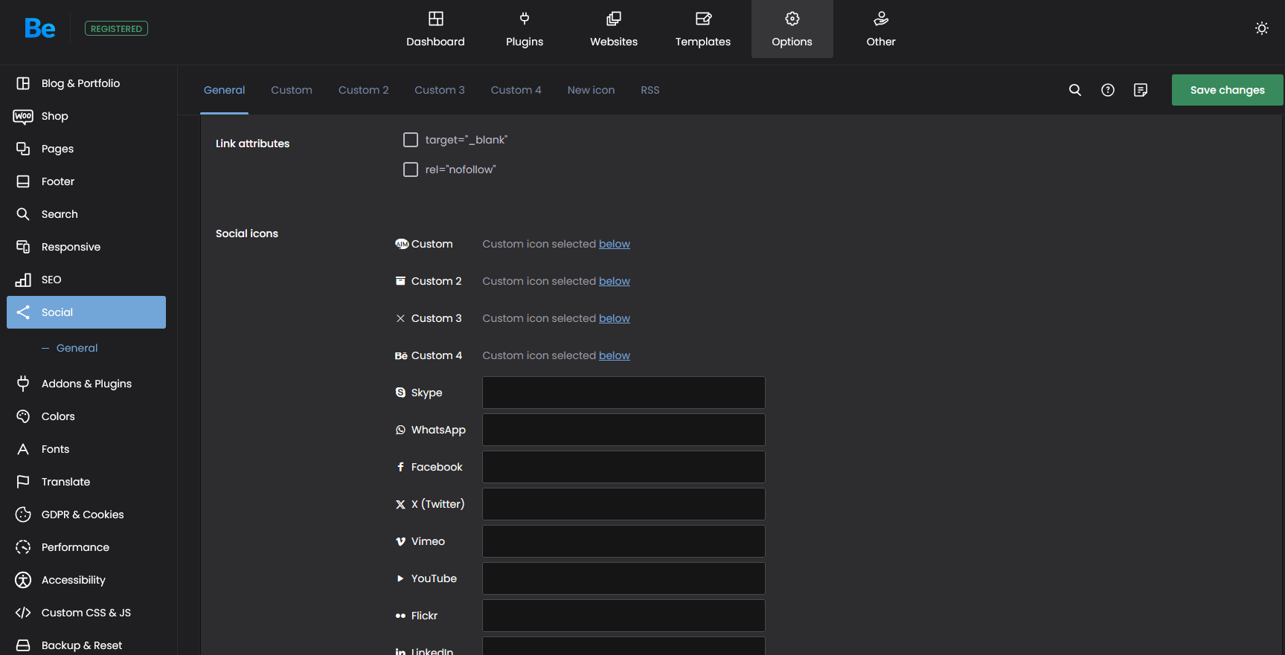The width and height of the screenshot is (1285, 655).
Task: Focus the Vimeo URL input field
Action: pos(624,541)
